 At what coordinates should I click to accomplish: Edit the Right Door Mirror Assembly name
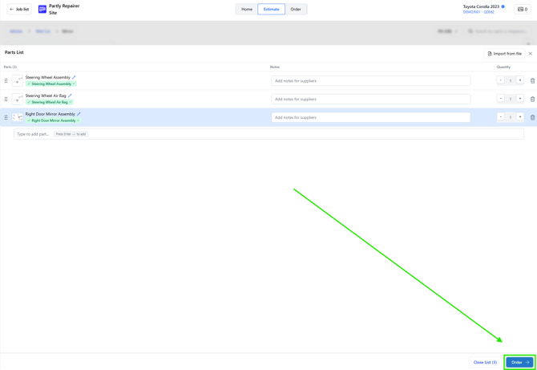click(x=79, y=114)
